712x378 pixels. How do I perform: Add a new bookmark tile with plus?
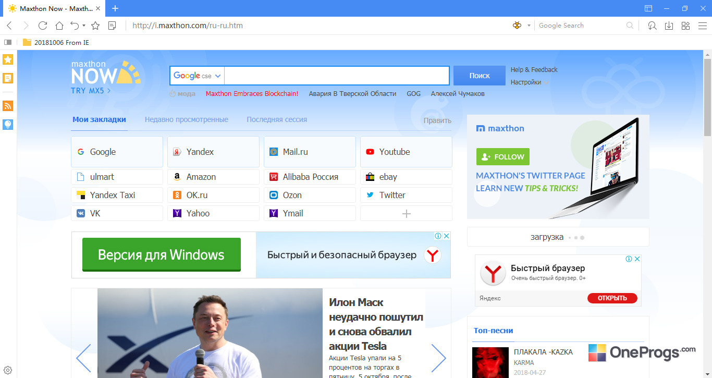tap(407, 213)
